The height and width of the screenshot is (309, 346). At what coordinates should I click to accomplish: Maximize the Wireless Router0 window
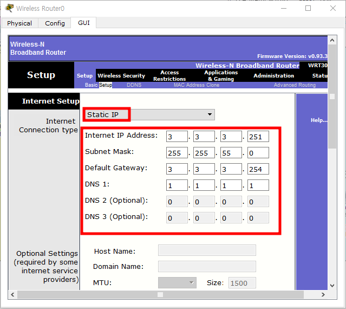point(308,8)
